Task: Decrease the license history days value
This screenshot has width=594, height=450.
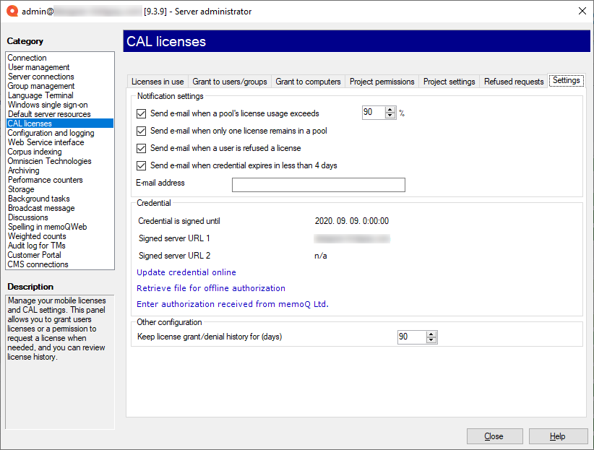Action: click(x=429, y=339)
